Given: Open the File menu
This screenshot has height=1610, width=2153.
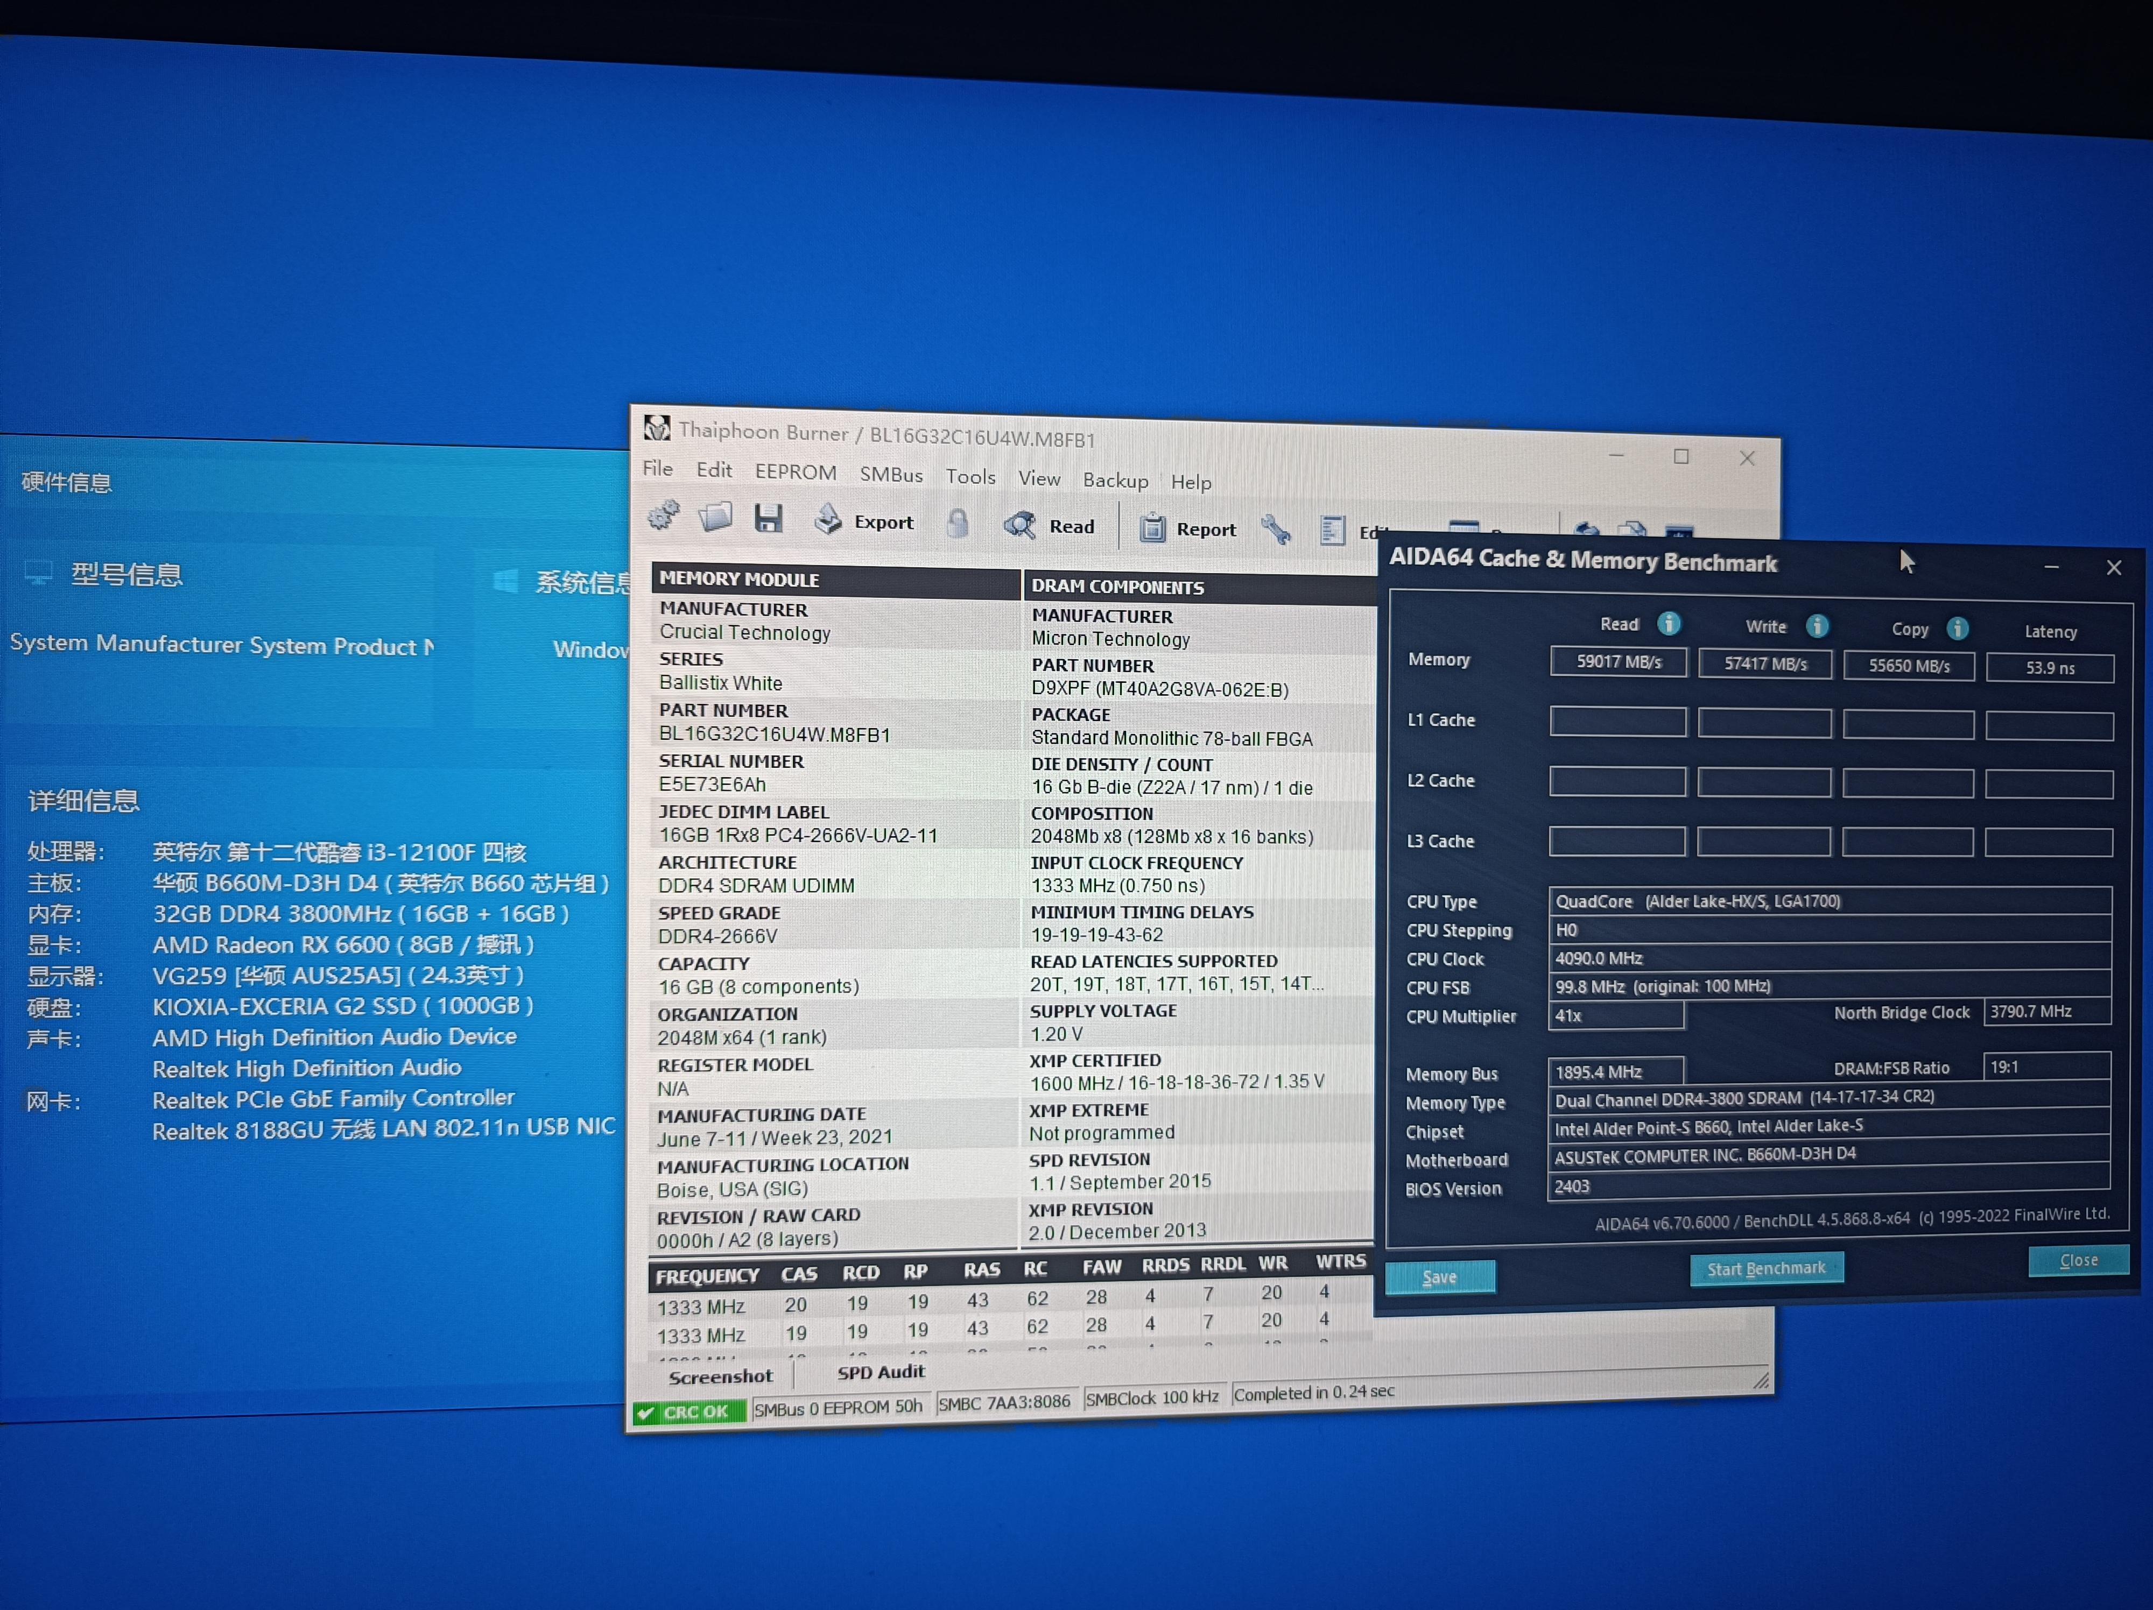Looking at the screenshot, I should [658, 469].
